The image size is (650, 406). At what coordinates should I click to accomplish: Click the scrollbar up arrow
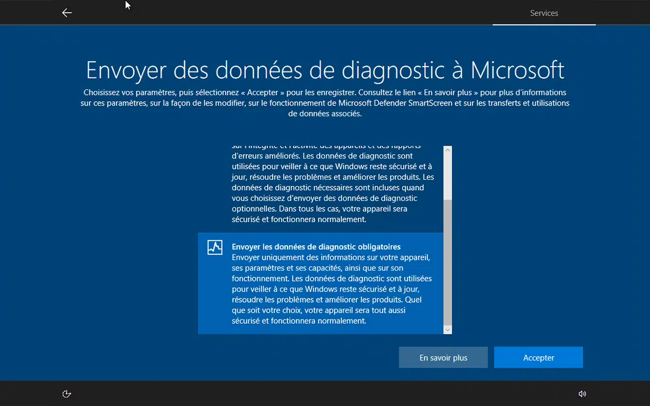[447, 150]
